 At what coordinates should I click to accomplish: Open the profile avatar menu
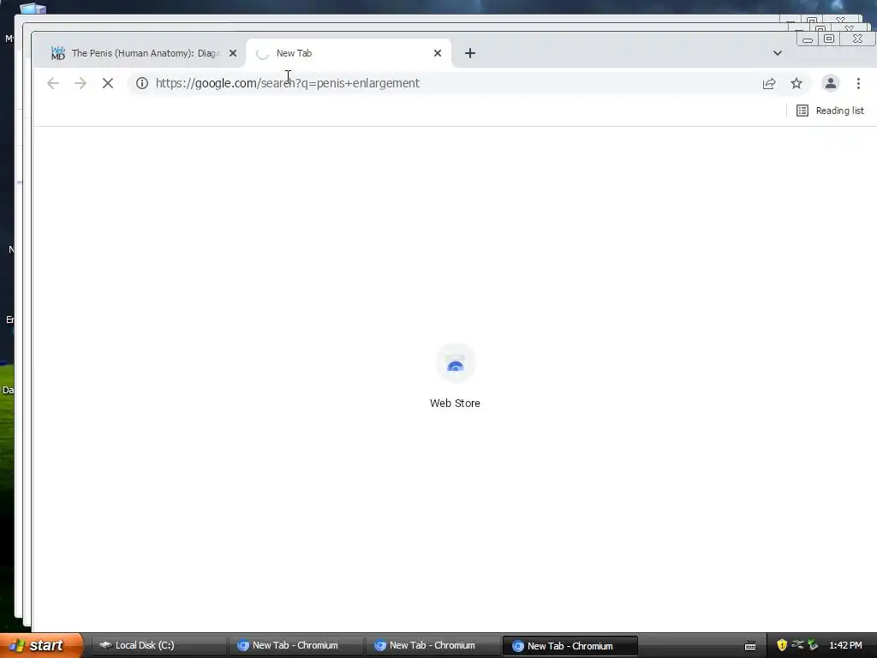831,83
